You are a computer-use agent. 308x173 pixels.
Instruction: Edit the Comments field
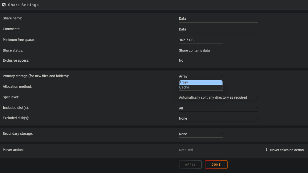coord(218,29)
